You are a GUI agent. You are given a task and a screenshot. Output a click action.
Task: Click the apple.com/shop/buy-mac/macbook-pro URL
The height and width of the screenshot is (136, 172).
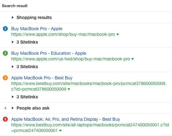pos(63,34)
